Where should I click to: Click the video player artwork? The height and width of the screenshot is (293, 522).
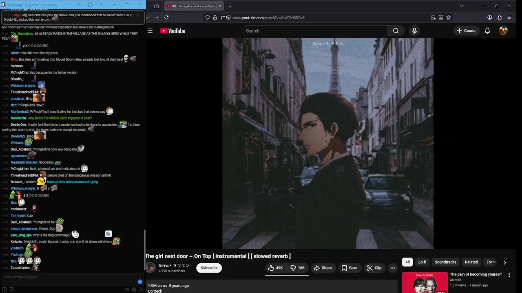tap(328, 143)
